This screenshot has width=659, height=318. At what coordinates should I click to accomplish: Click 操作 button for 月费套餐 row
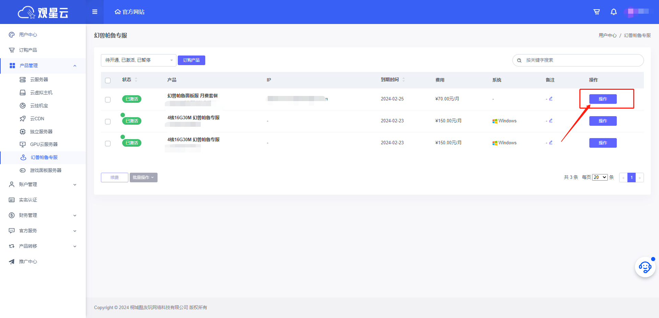[603, 99]
